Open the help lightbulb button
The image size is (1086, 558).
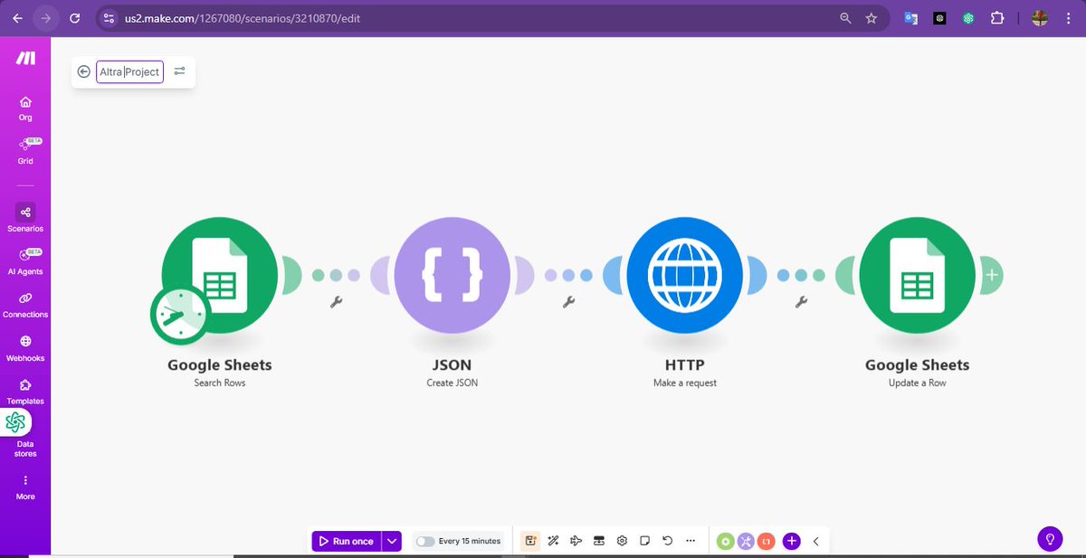click(x=1050, y=538)
